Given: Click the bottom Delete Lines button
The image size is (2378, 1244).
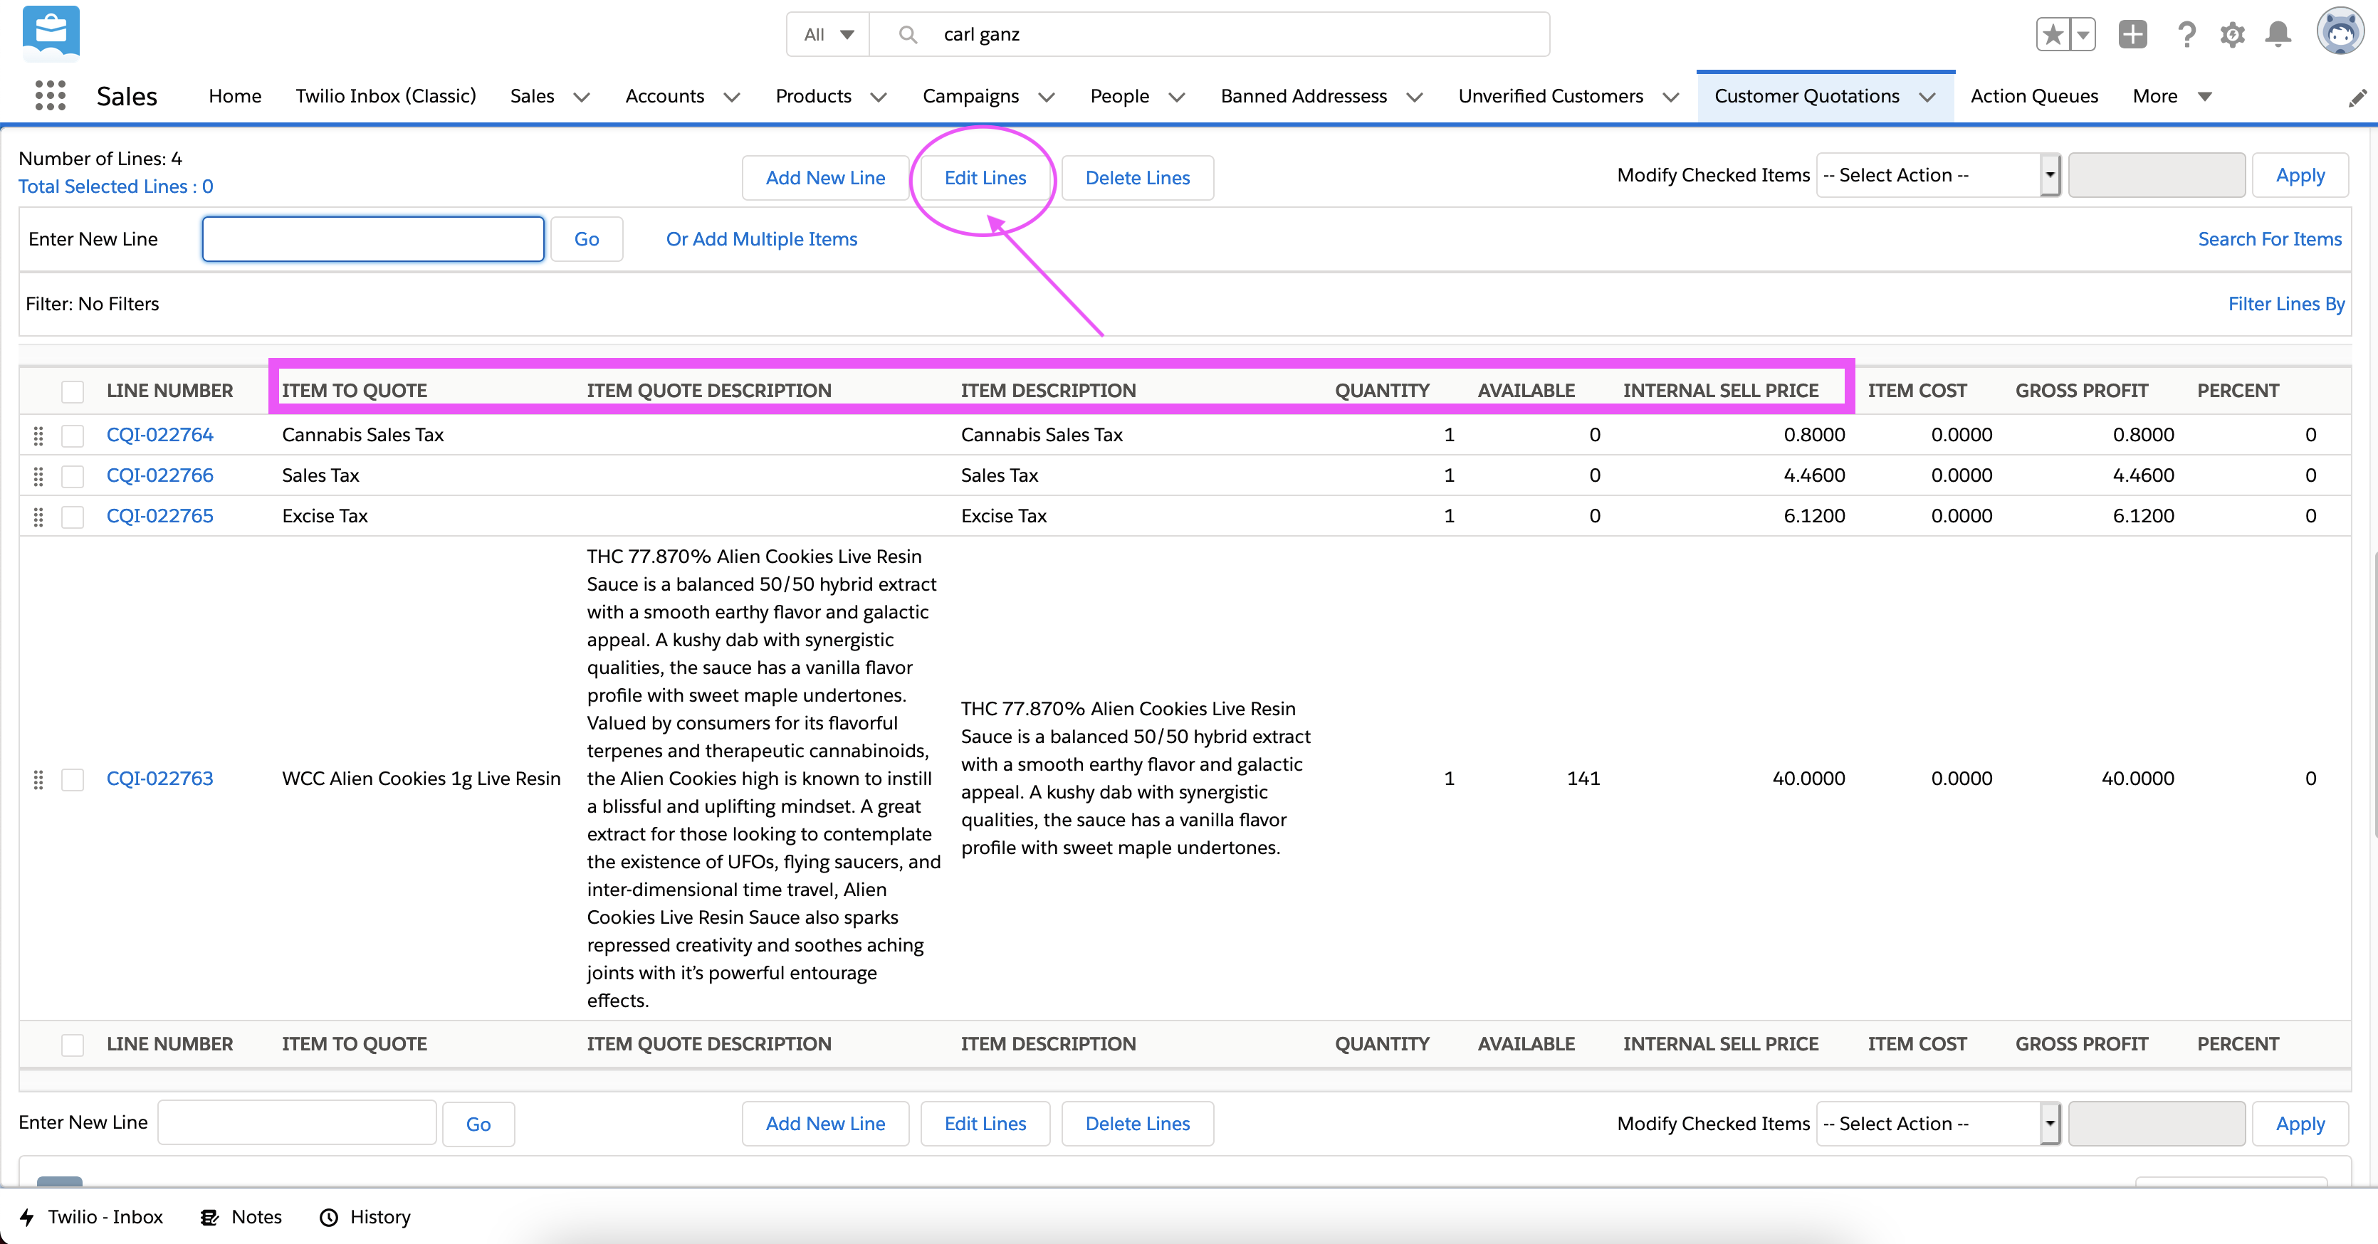Looking at the screenshot, I should click(1137, 1124).
